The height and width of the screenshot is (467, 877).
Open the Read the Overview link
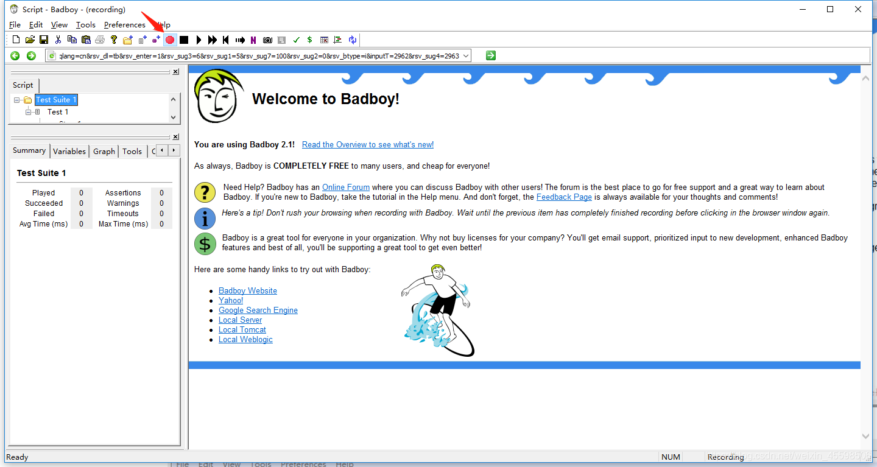[368, 145]
